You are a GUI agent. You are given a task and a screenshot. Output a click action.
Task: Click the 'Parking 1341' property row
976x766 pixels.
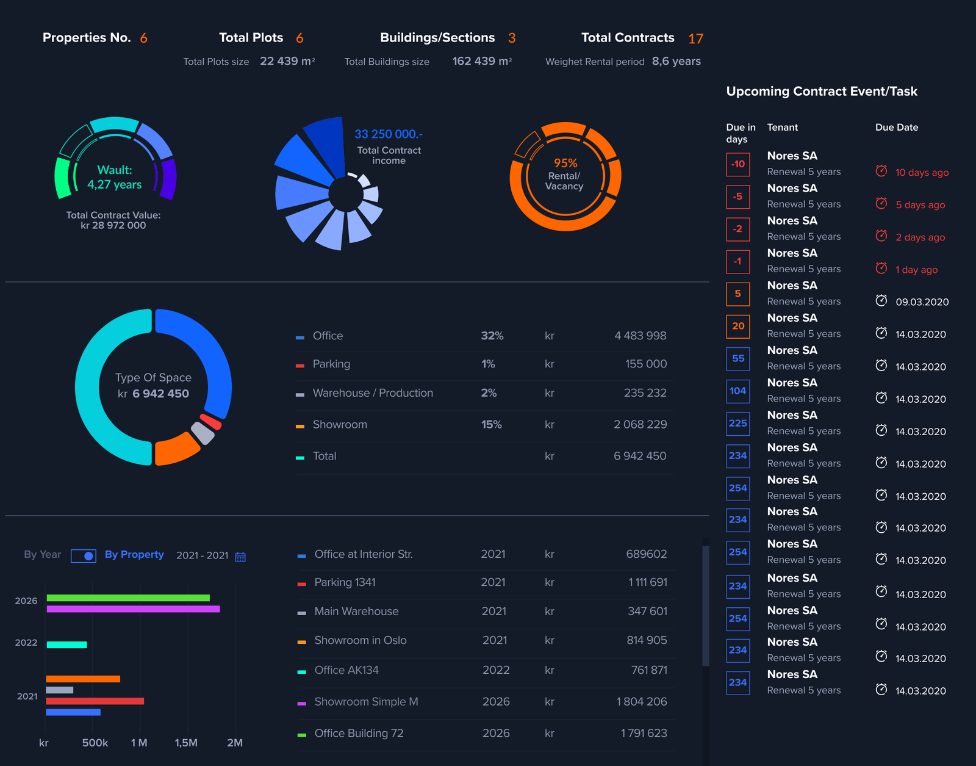(x=485, y=582)
